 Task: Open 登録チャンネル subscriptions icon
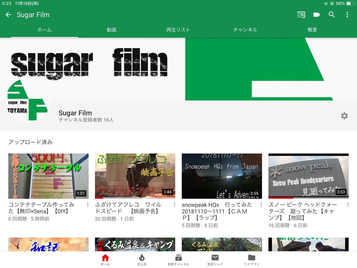click(178, 260)
